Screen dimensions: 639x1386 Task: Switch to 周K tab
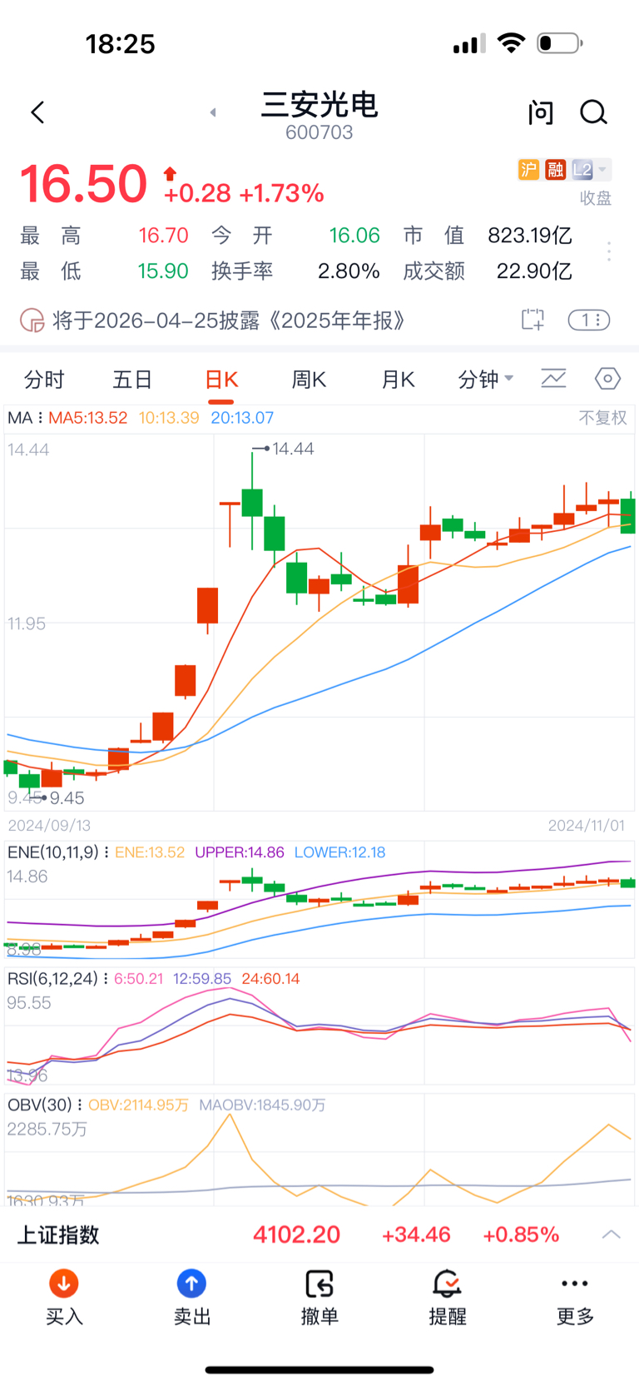click(309, 380)
